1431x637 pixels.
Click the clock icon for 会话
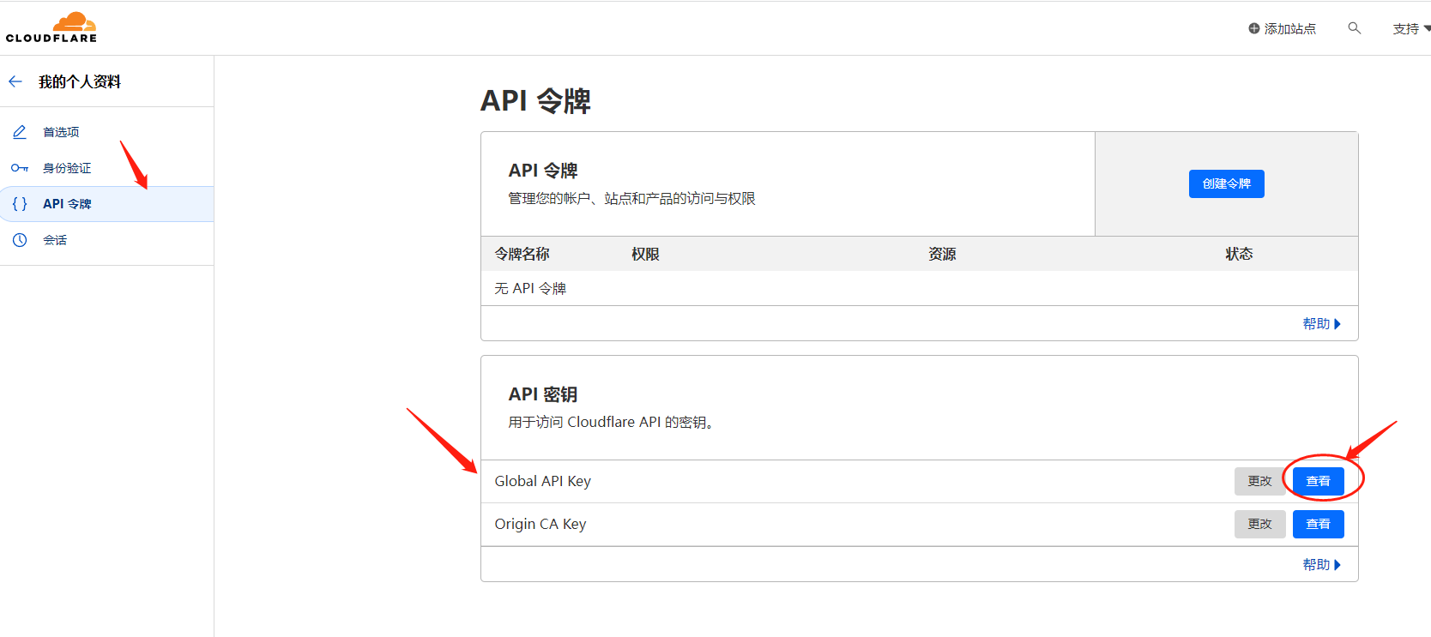[20, 240]
